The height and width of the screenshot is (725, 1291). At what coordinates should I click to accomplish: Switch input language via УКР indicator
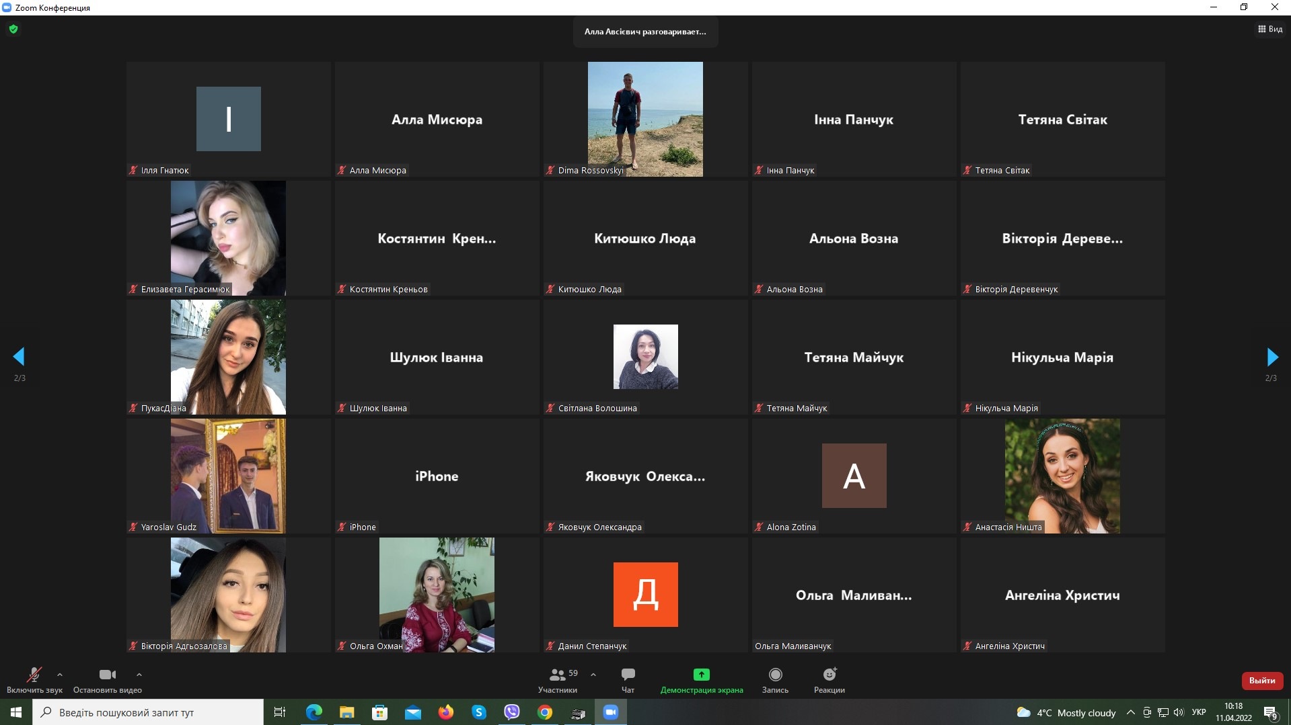tap(1199, 712)
